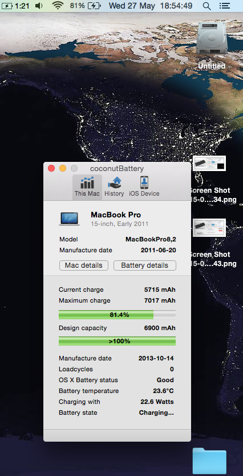The height and width of the screenshot is (476, 243).
Task: Click the 2011-06-20 manufacture date
Action: coord(158,251)
